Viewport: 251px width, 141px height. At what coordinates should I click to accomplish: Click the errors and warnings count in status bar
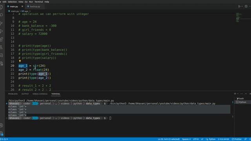pyautogui.click(x=4, y=139)
